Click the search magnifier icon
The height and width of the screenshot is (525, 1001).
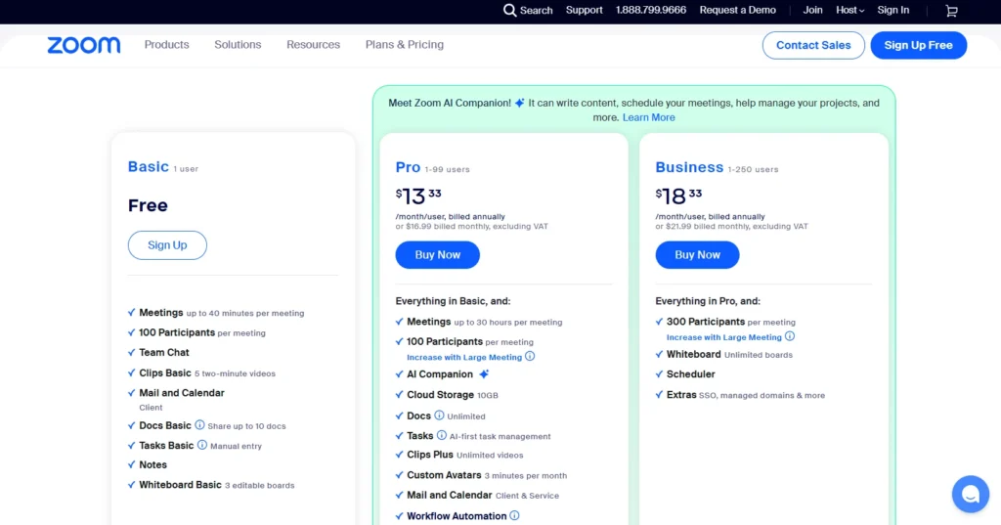[x=509, y=11]
